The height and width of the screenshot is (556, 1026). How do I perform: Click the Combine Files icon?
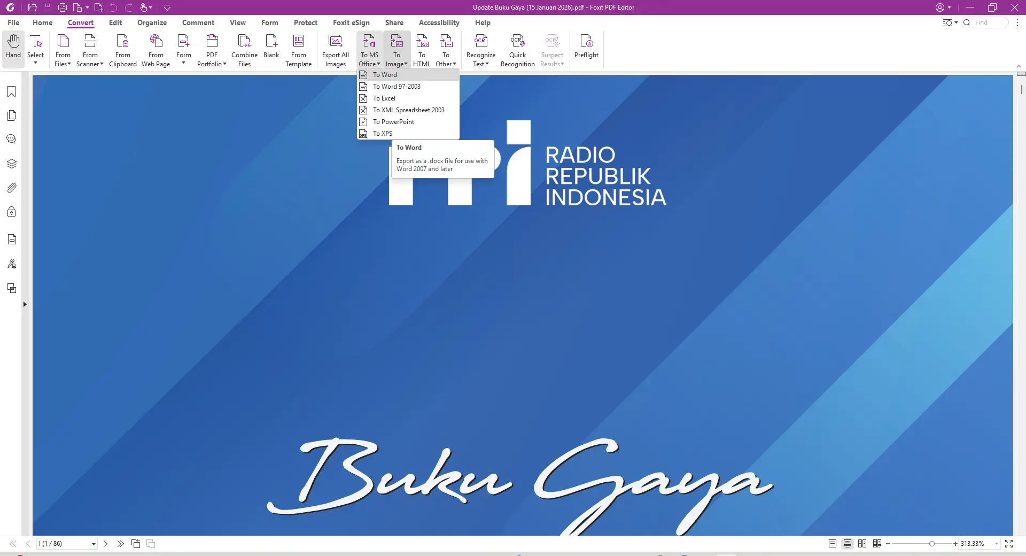[x=245, y=50]
